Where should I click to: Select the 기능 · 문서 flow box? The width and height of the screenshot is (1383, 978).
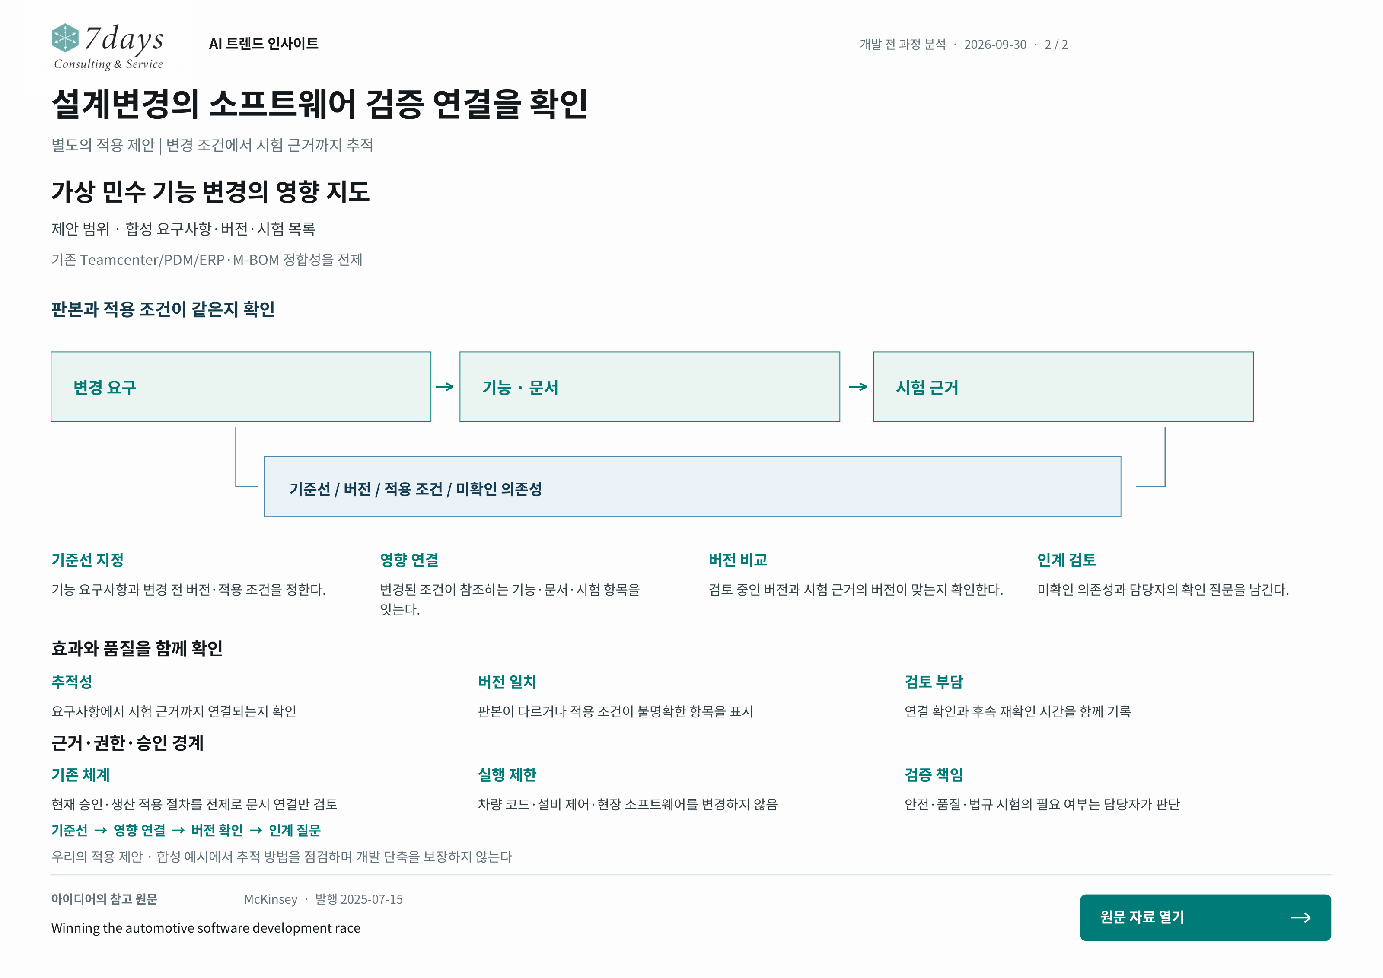pos(649,387)
